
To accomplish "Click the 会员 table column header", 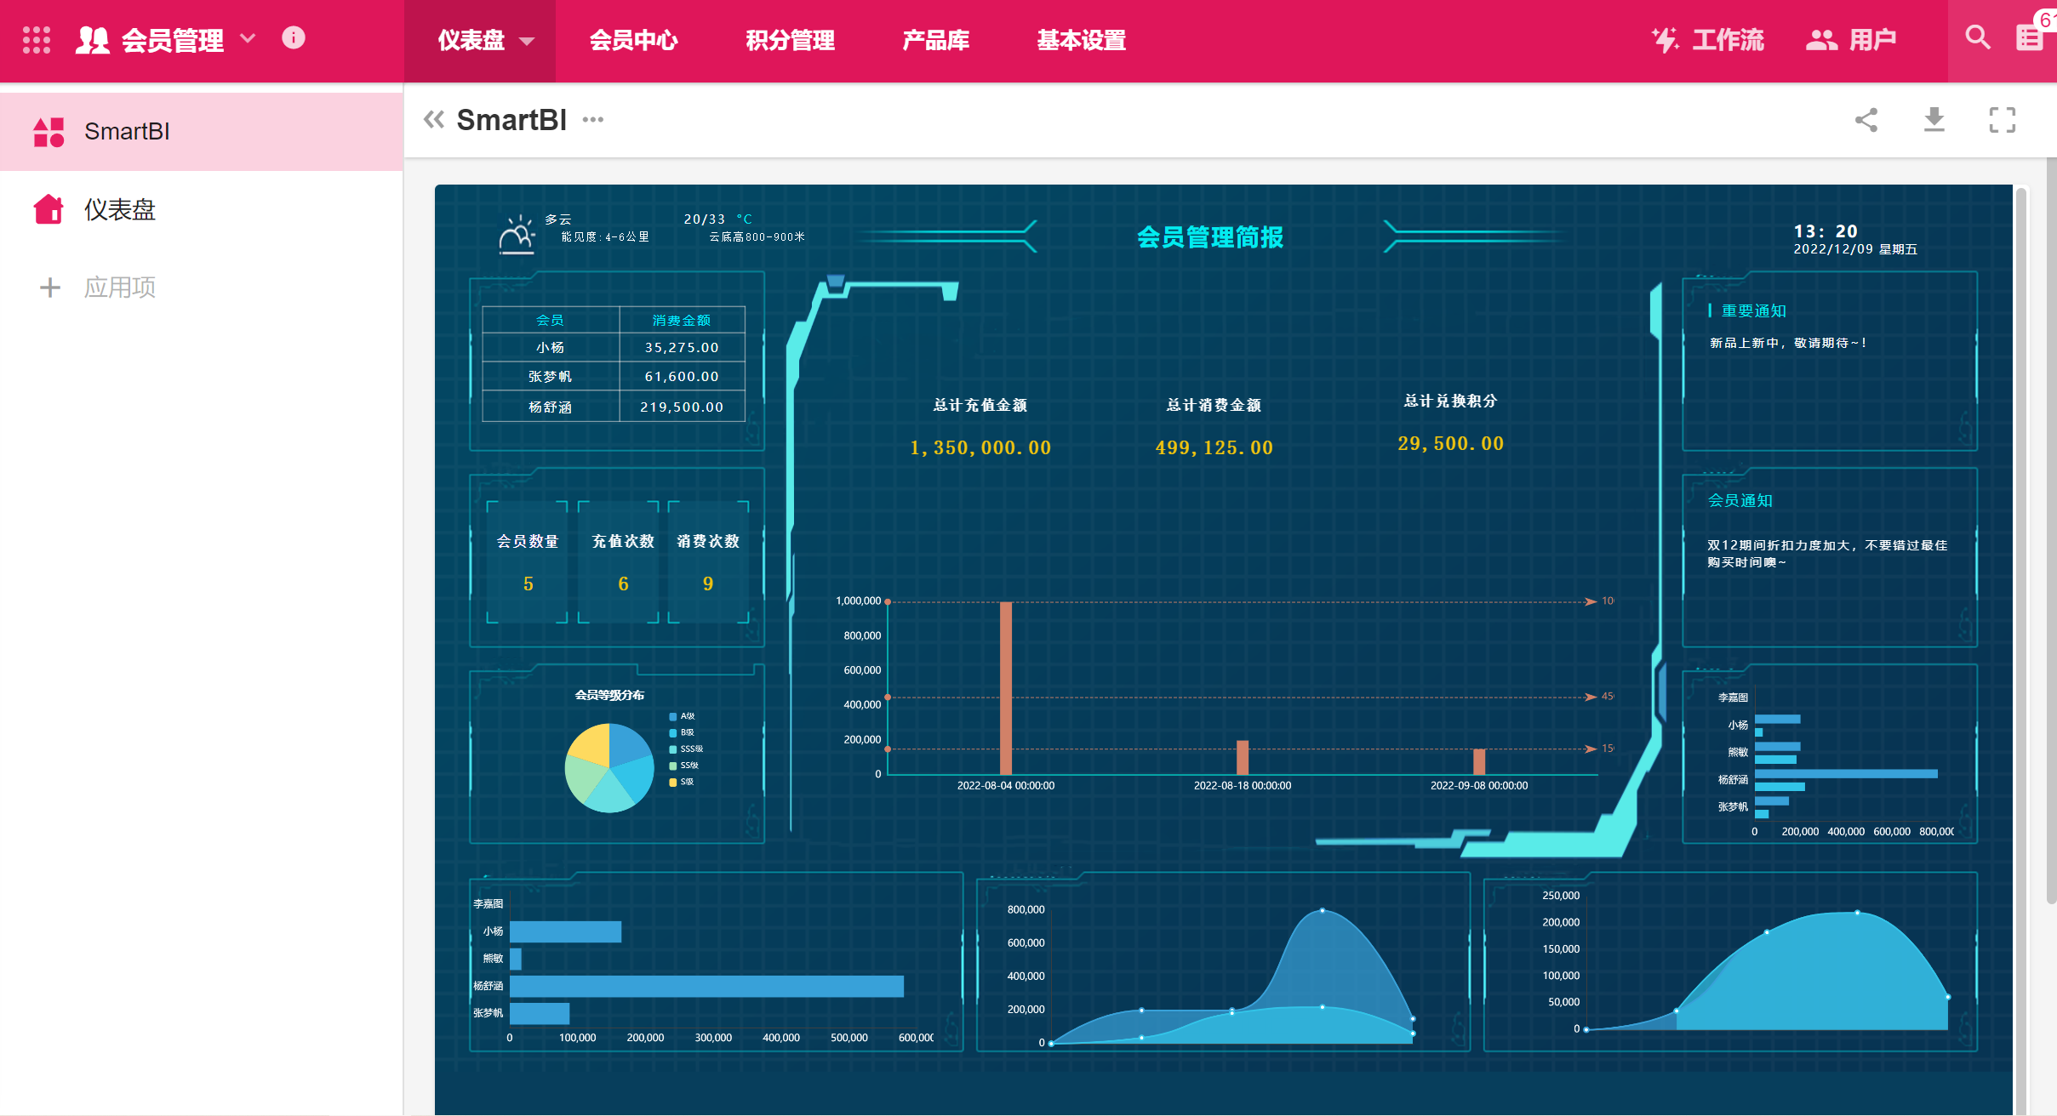I will coord(550,320).
